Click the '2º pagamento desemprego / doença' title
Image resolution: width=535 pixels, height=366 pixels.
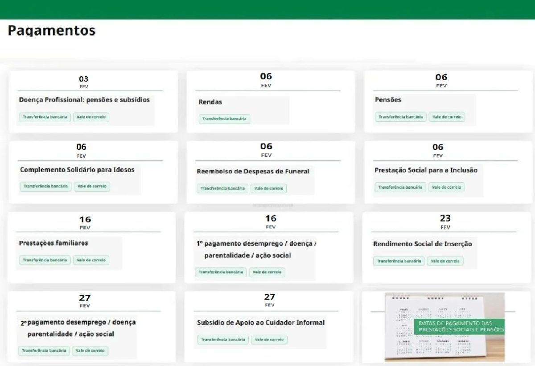point(78,322)
